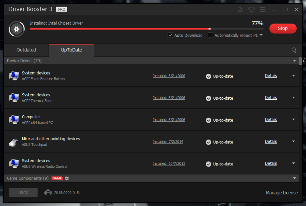The width and height of the screenshot is (306, 206).
Task: Select 'Mice and other pointing devices' row title
Action: click(x=51, y=139)
